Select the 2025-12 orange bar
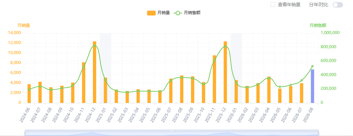The image size is (353, 136). pos(225,72)
